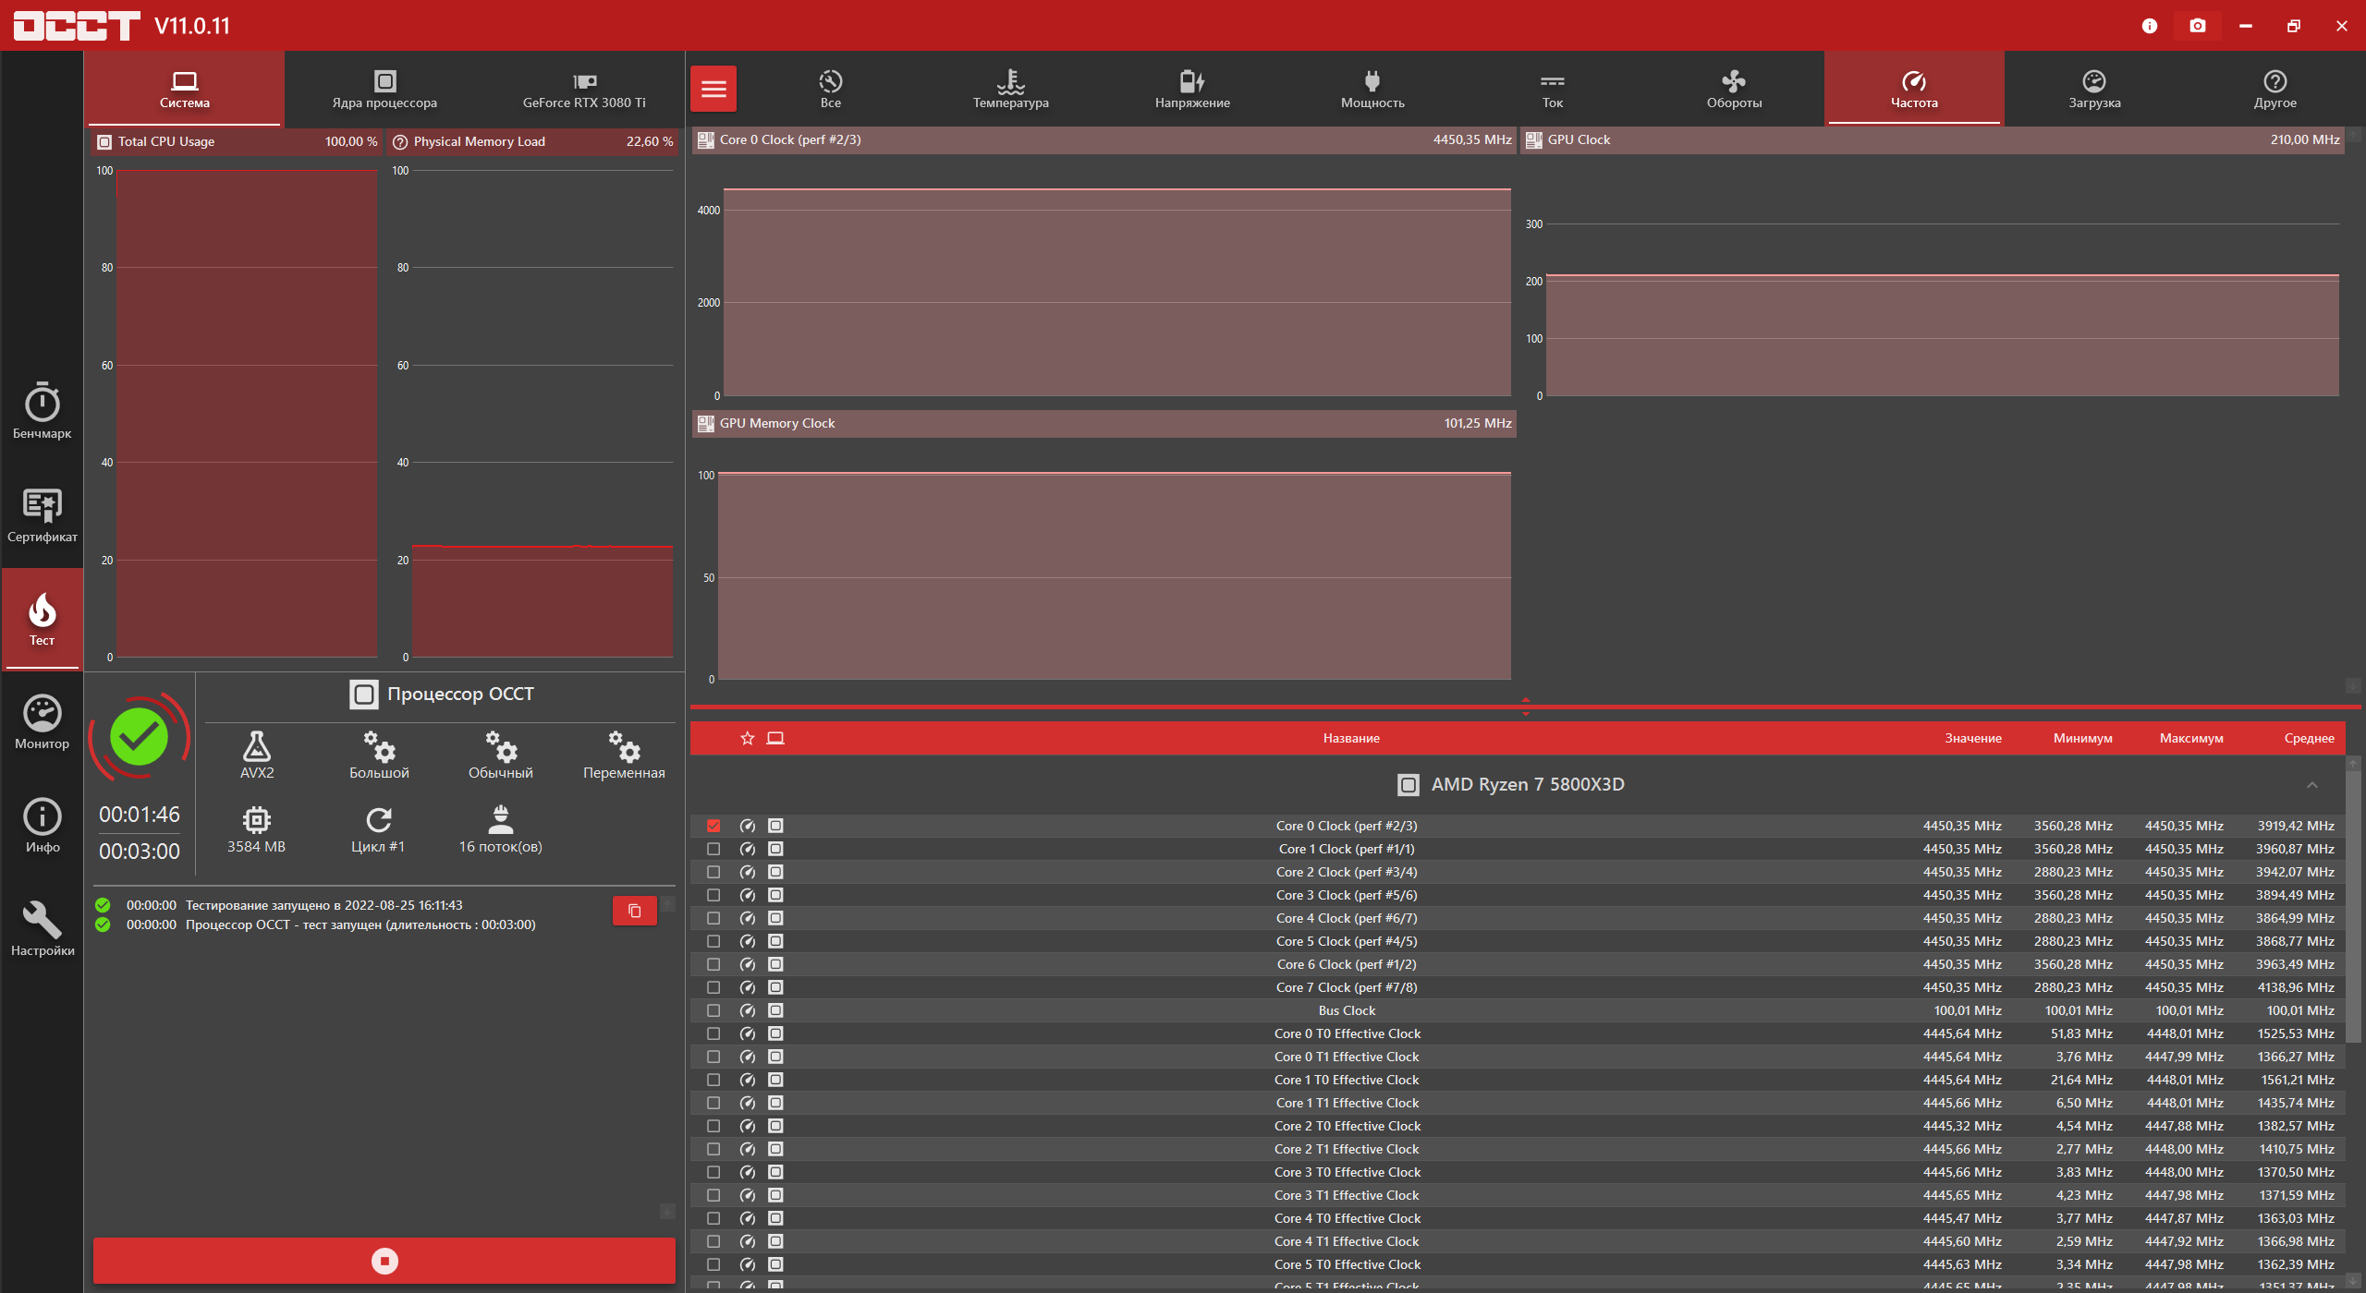Open the Инфо sidebar section
The height and width of the screenshot is (1293, 2366).
tap(42, 825)
